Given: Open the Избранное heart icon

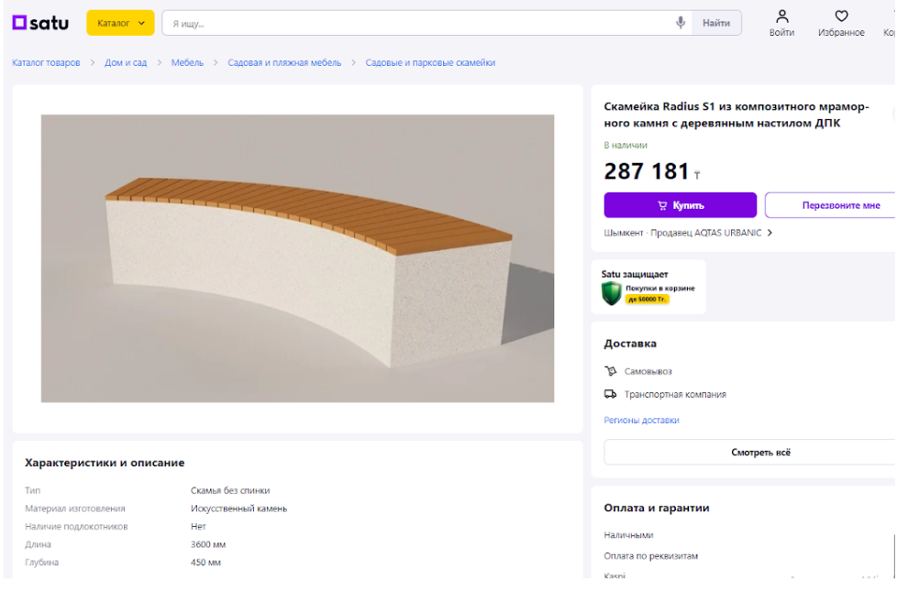Looking at the screenshot, I should pos(841,16).
